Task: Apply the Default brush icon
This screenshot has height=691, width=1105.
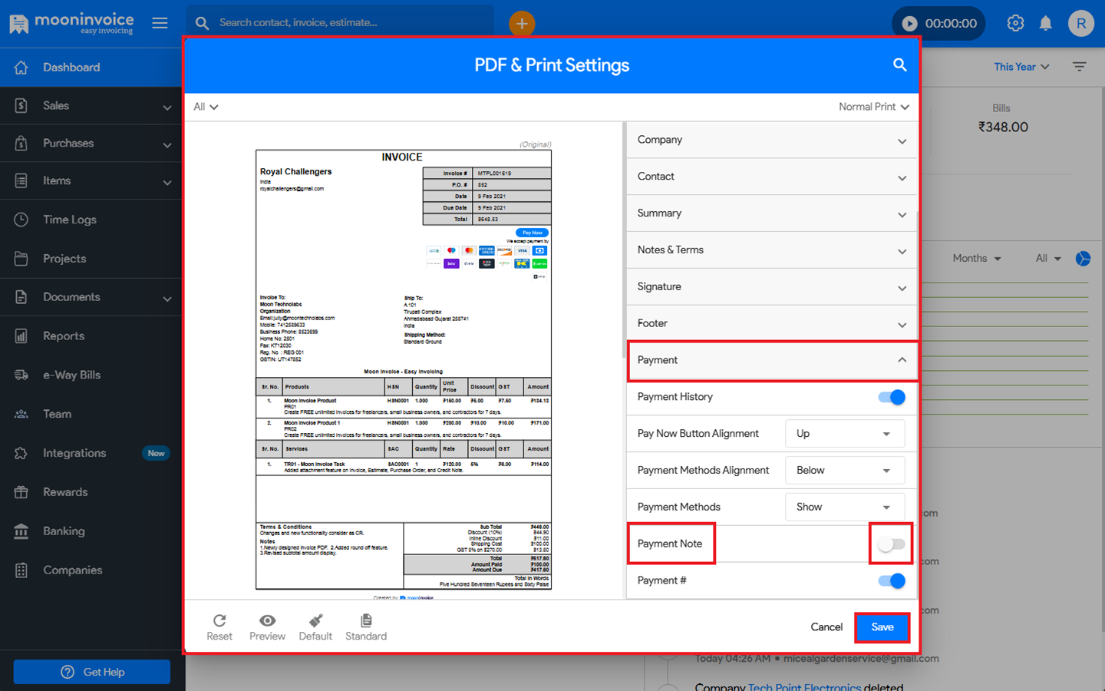Action: (315, 620)
